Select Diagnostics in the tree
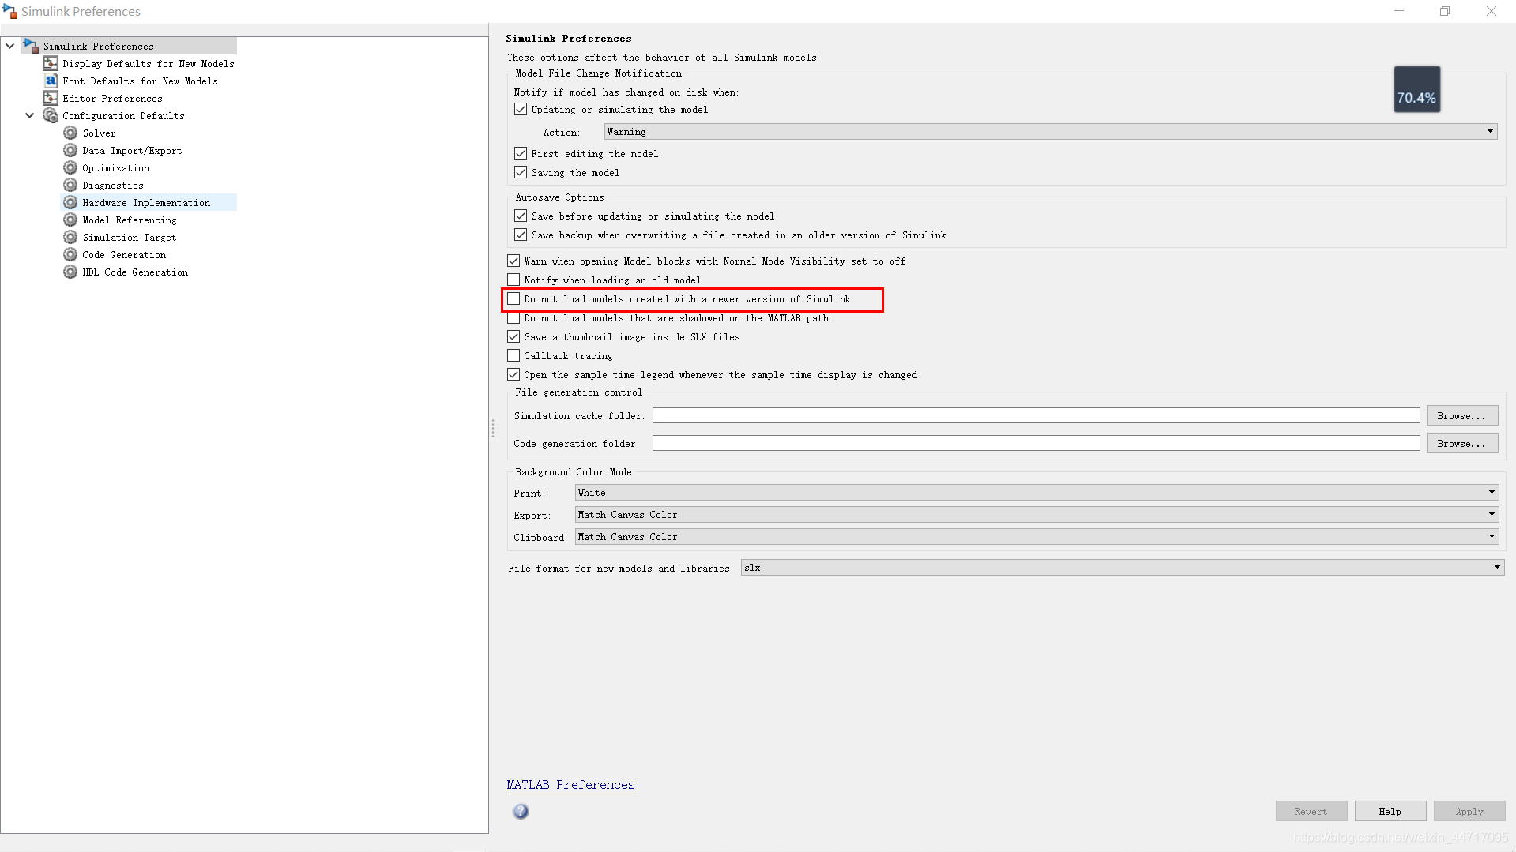 pyautogui.click(x=113, y=186)
